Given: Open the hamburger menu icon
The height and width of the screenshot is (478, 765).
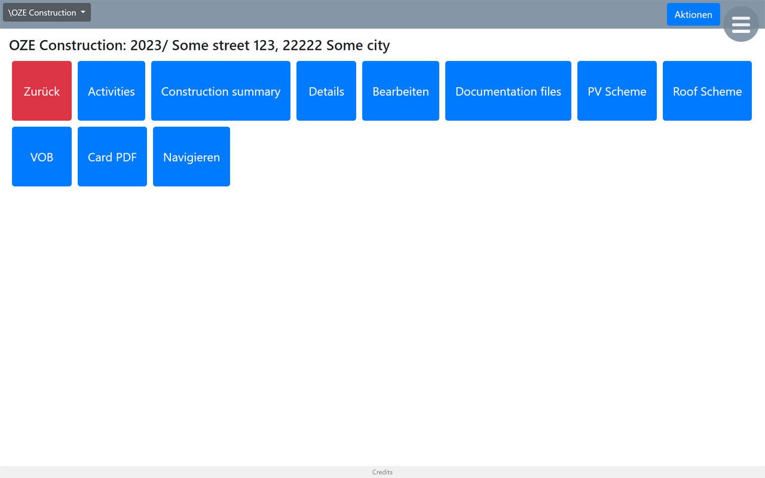Looking at the screenshot, I should [740, 24].
